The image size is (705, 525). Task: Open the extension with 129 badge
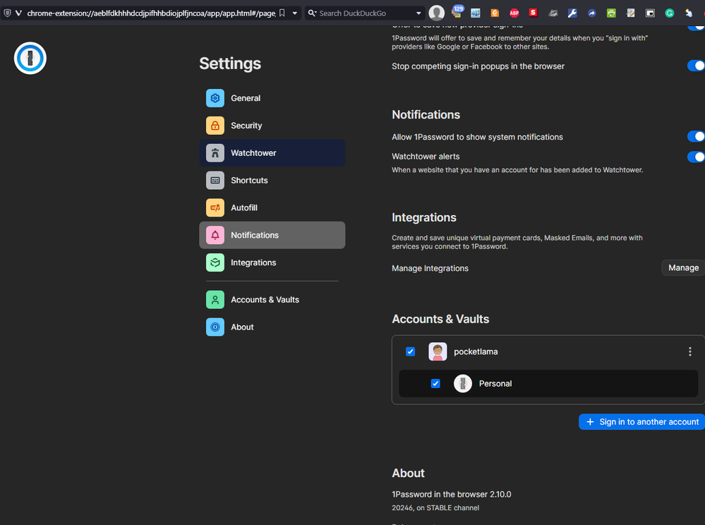pyautogui.click(x=457, y=12)
